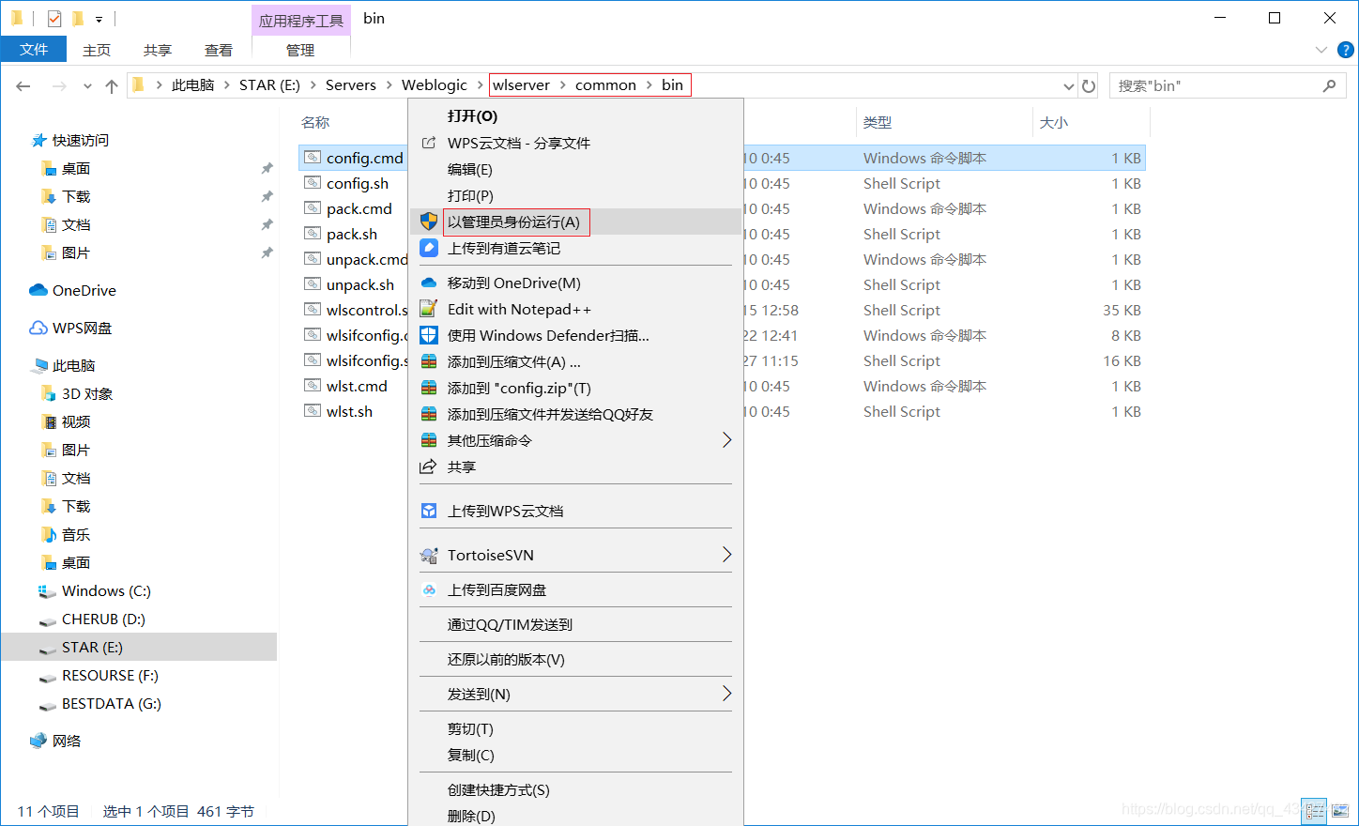Switch to the 查看 ribbon tab
The width and height of the screenshot is (1359, 826).
point(219,50)
